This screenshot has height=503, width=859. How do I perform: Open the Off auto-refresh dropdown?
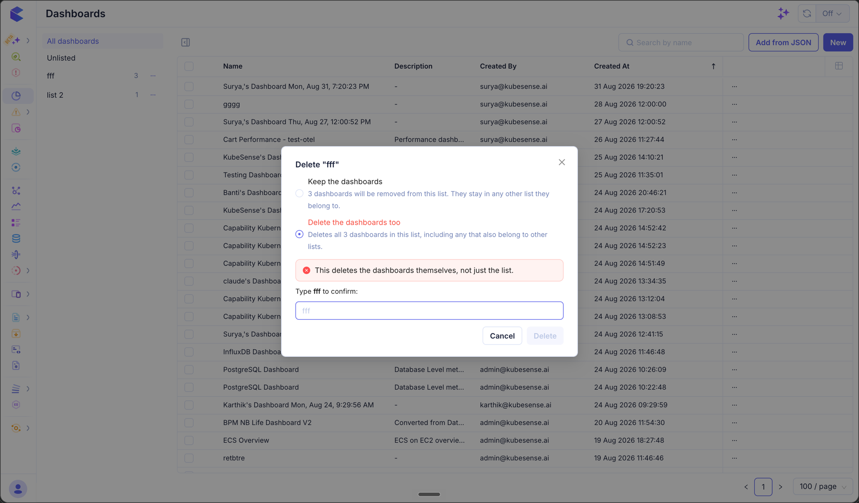[832, 13]
